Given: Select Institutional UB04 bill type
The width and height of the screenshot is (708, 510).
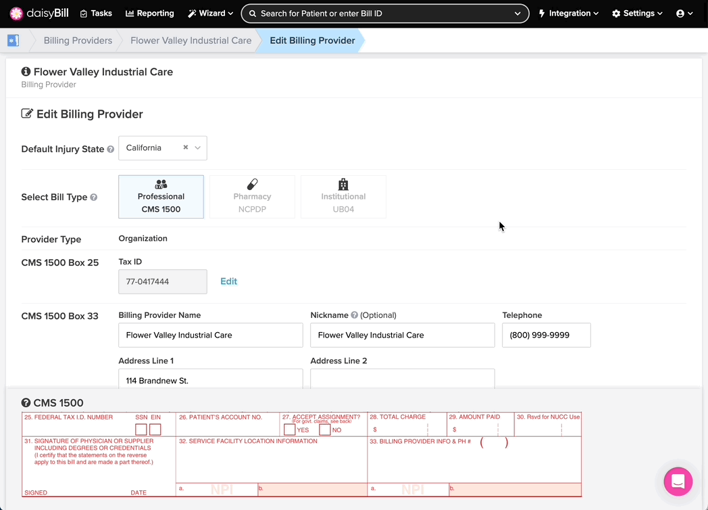Looking at the screenshot, I should 344,197.
